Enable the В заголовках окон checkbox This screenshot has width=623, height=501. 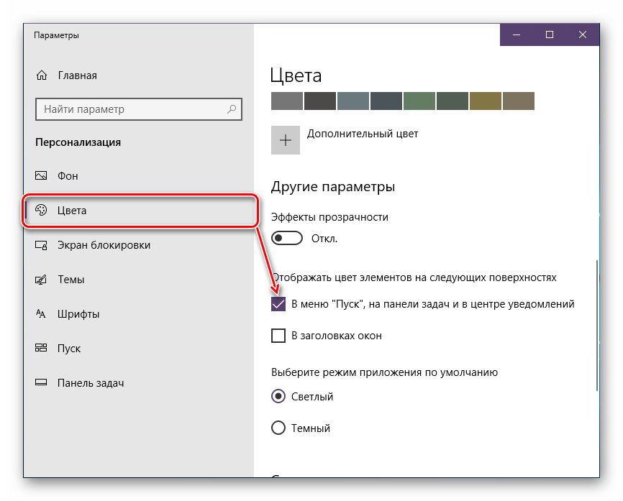[278, 336]
